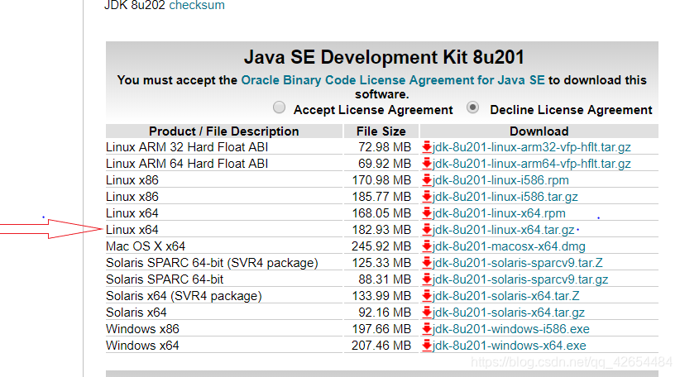Screen dimensions: 680x377
Task: Download jdk-8u201-linux-i586.rpm file
Action: [x=500, y=180]
